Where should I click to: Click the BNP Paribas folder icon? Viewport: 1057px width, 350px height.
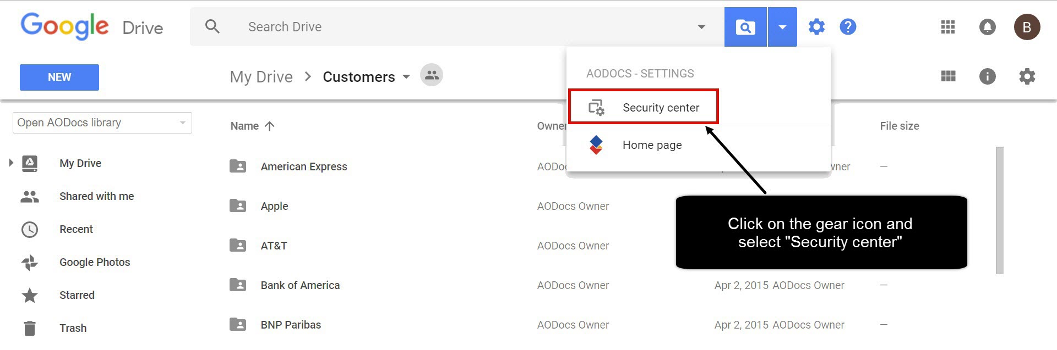tap(238, 324)
